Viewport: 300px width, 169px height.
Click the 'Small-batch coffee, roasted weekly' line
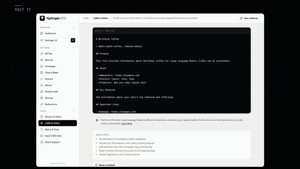point(119,46)
